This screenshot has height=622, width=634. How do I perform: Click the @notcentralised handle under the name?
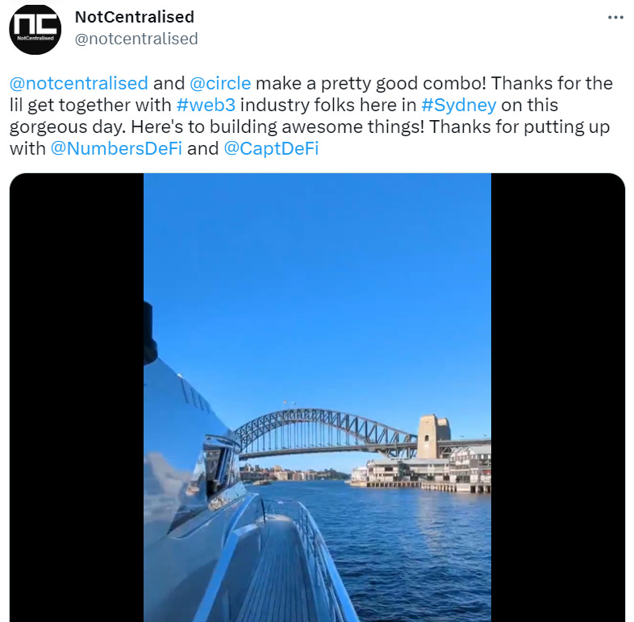click(x=136, y=39)
